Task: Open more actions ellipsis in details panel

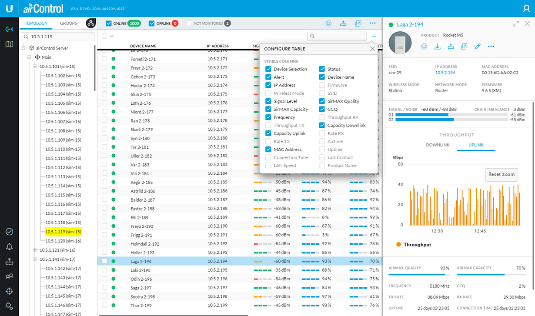Action: click(x=491, y=47)
